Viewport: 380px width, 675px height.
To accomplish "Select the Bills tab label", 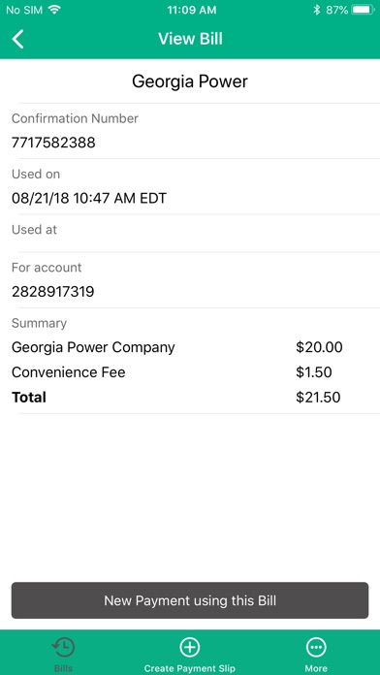I will (63, 668).
